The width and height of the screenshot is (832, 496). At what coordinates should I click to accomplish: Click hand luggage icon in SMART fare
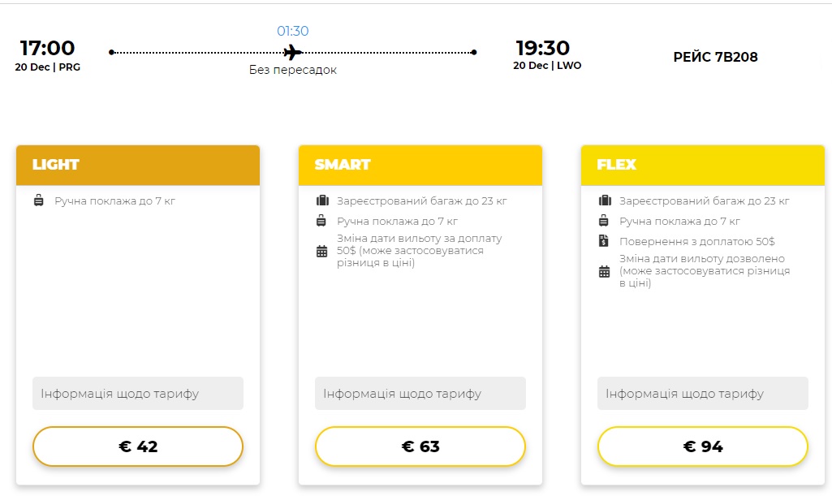321,221
